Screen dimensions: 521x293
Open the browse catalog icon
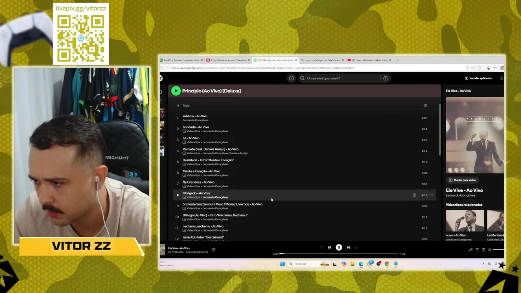pos(385,78)
